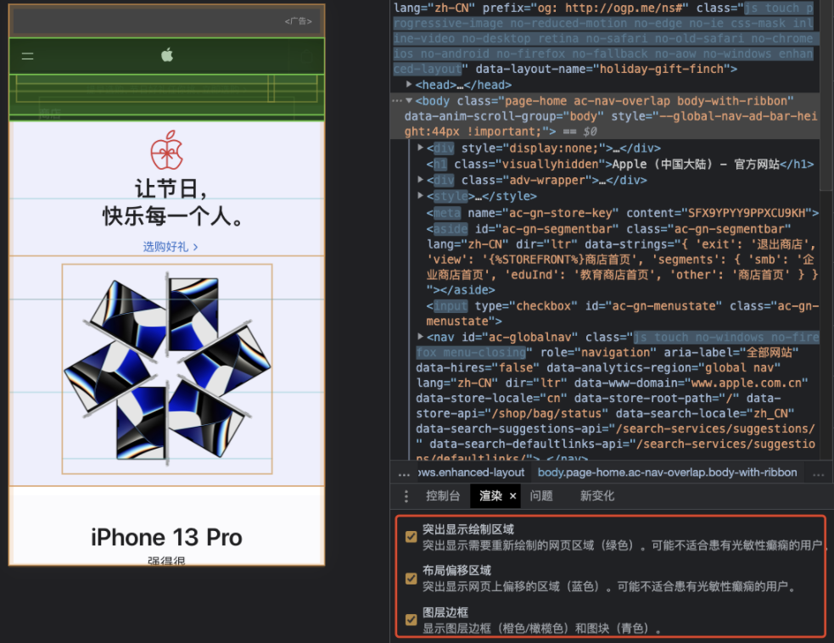834x643 pixels.
Task: Expand the head element node
Action: (x=408, y=85)
